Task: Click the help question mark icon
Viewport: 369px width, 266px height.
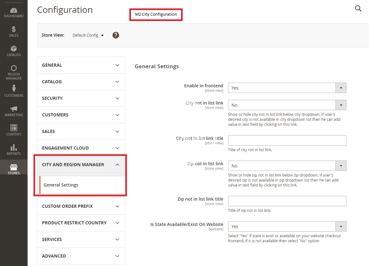Action: [x=116, y=35]
